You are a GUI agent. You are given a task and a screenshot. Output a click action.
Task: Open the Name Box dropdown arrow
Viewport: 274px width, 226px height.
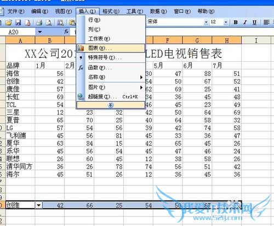40,32
